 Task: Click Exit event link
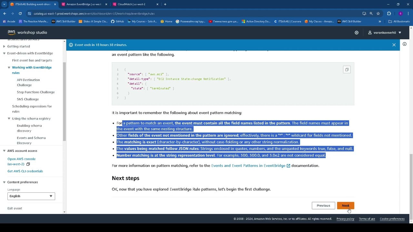(15, 208)
